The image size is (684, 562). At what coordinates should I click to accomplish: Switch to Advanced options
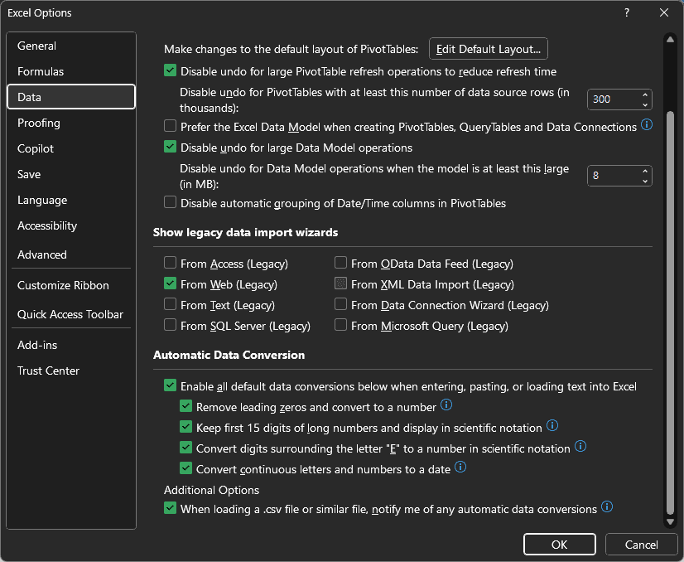71,254
